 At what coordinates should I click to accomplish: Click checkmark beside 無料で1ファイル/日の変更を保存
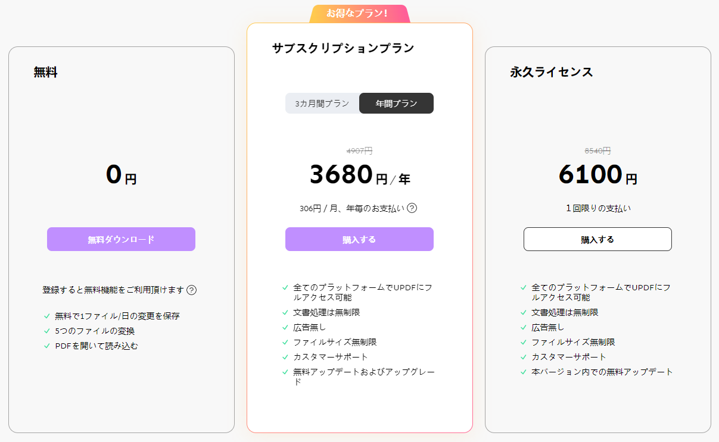(47, 316)
